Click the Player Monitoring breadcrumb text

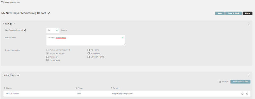[x=11, y=2]
